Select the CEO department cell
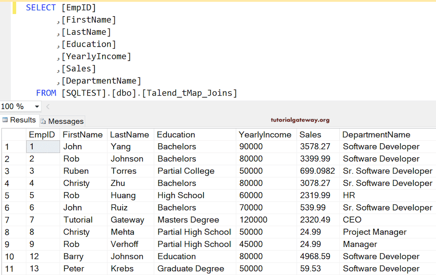436x275 pixels. point(352,220)
